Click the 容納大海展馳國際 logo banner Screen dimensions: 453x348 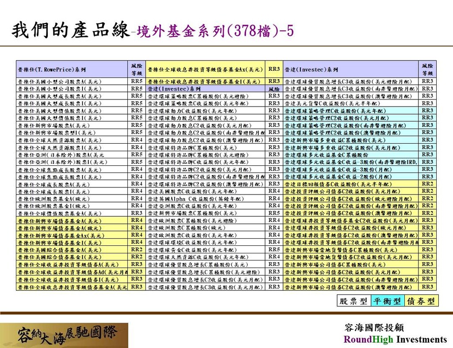[64, 335]
